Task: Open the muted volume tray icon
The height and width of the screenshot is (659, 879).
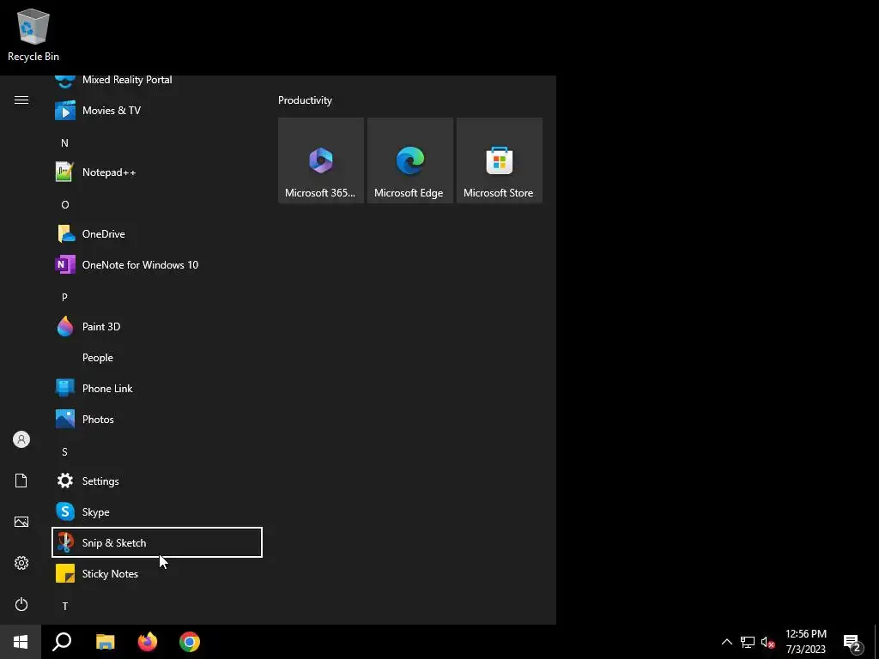Action: [767, 642]
